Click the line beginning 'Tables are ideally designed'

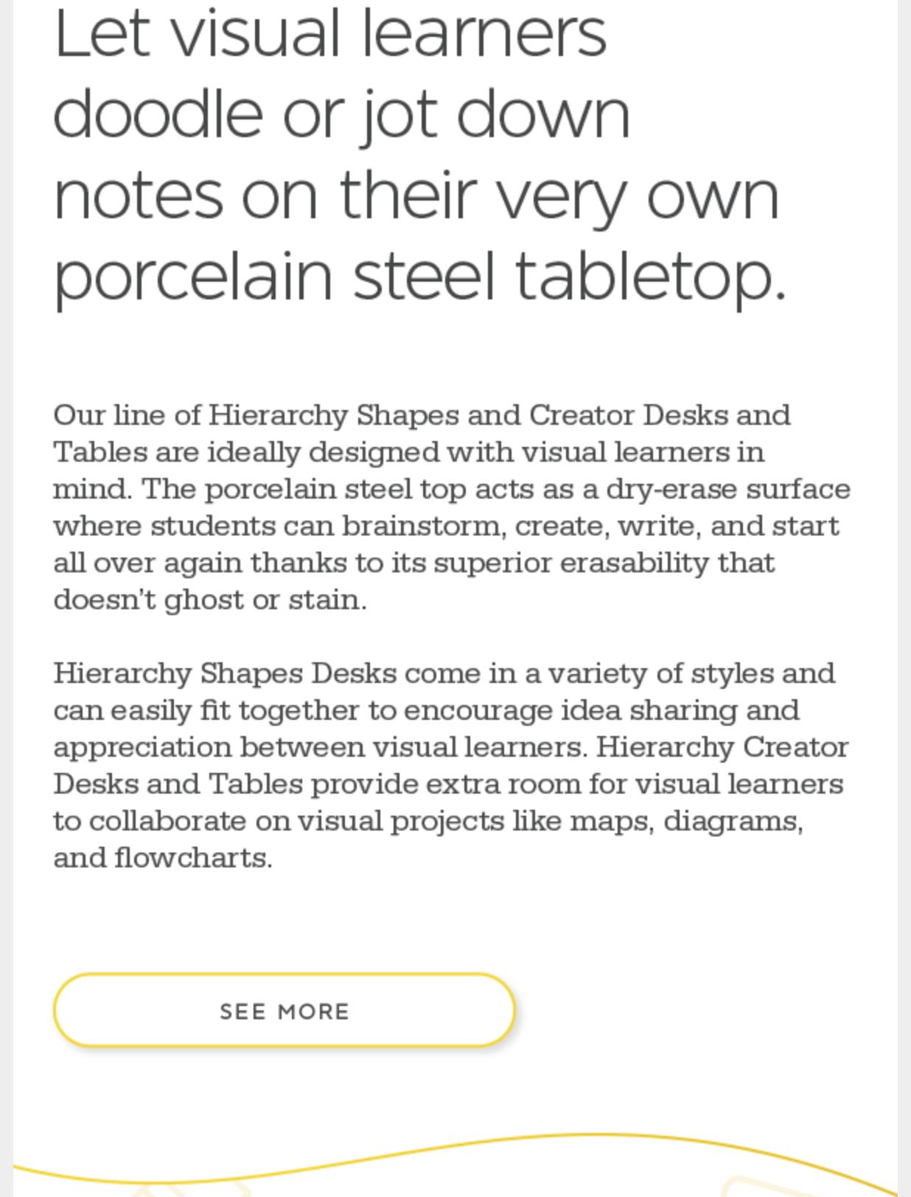pos(408,452)
